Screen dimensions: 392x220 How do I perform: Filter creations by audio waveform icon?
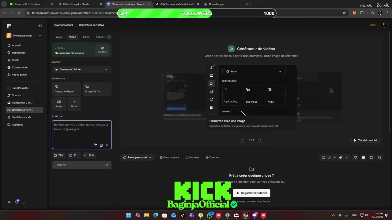[335, 157]
